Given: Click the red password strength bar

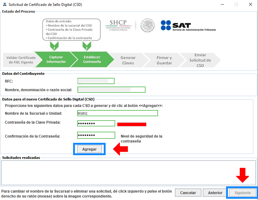Looking at the screenshot, I should (x=132, y=124).
